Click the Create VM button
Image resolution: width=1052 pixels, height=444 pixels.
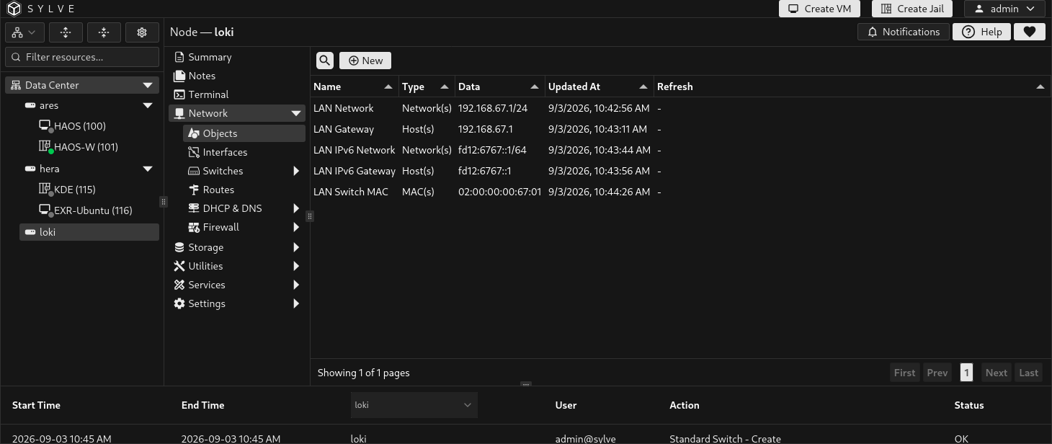point(819,9)
